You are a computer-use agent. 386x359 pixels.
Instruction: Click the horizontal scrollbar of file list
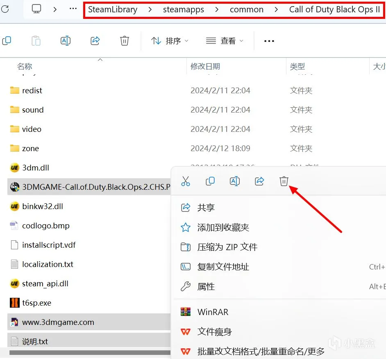(90, 353)
